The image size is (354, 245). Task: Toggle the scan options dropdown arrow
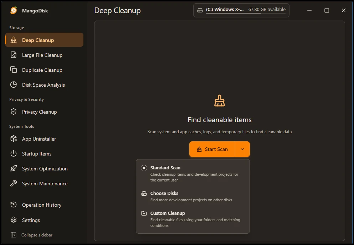242,149
